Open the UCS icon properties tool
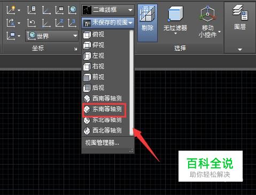 click(32, 10)
